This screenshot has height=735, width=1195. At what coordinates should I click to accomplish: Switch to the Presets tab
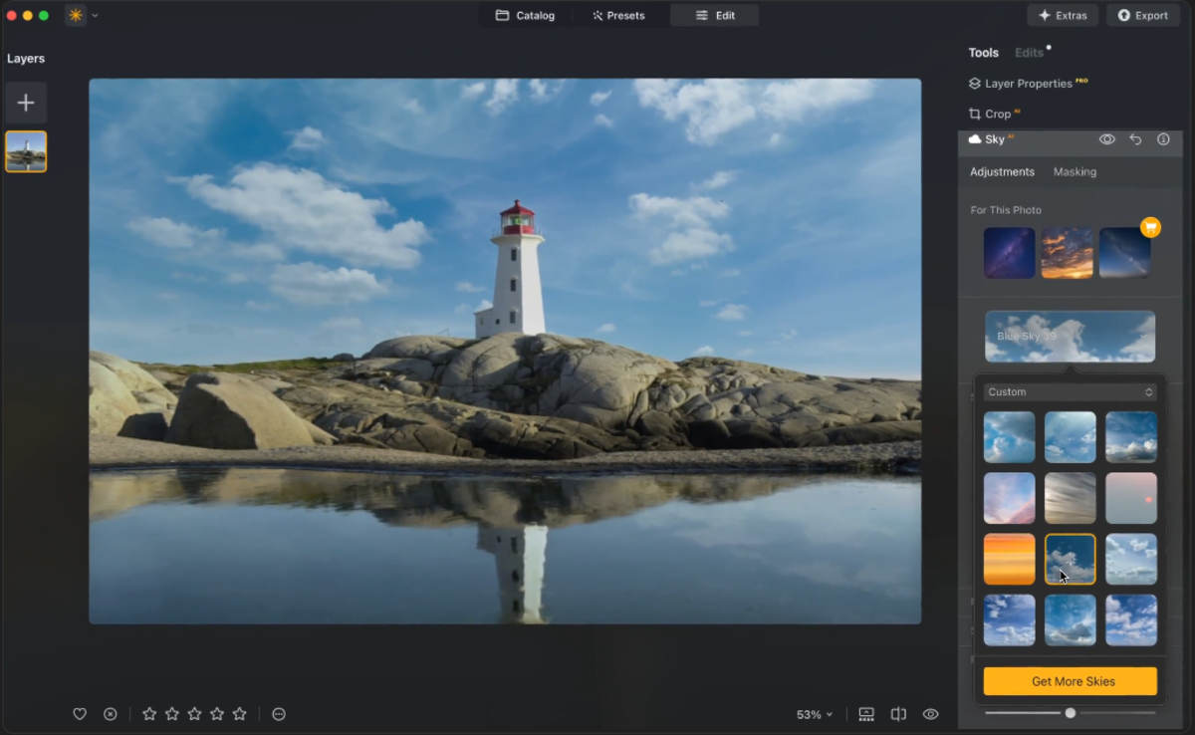pos(618,15)
